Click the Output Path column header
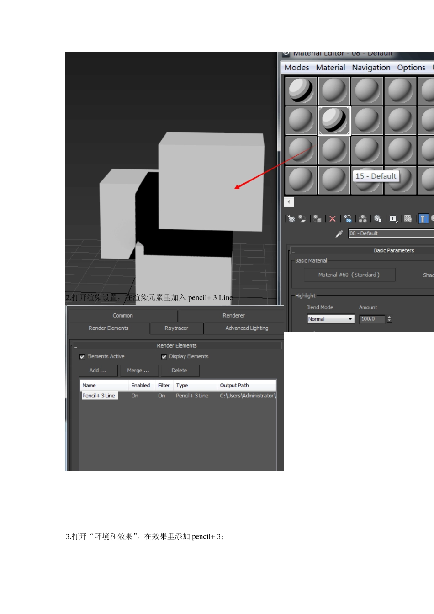Image resolution: width=434 pixels, height=614 pixels. (246, 386)
